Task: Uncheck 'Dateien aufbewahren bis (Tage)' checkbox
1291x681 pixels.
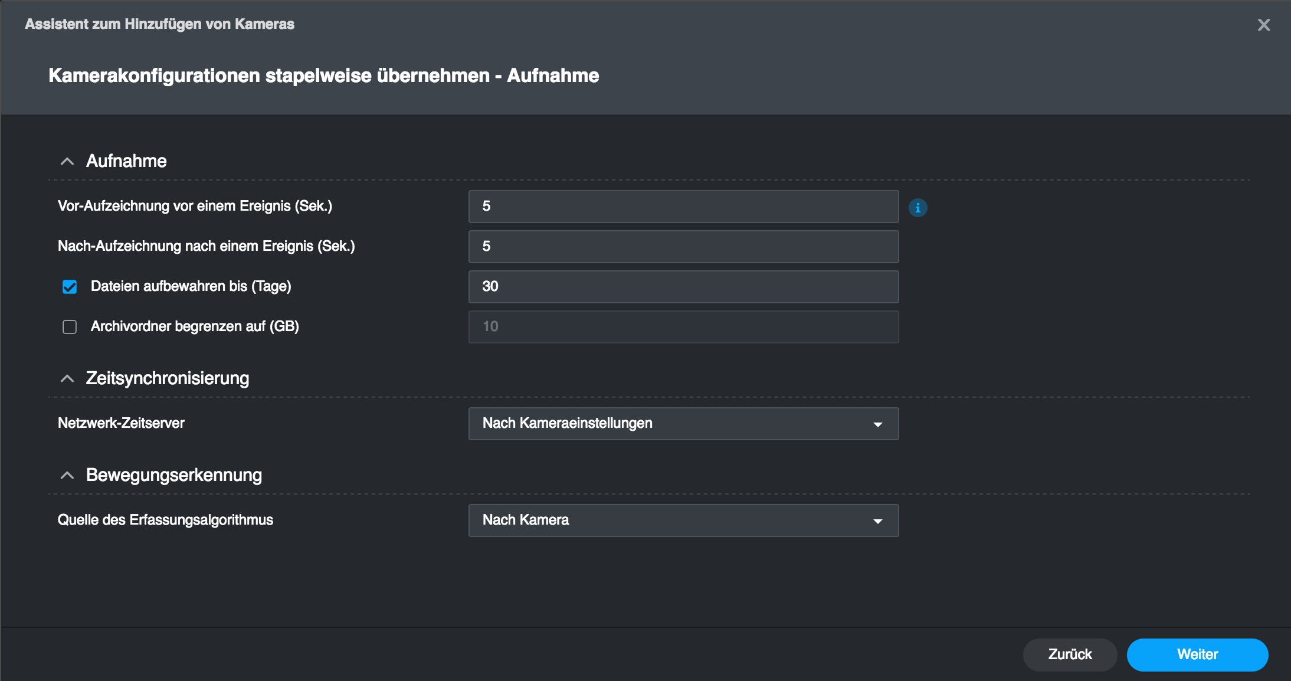Action: tap(70, 287)
